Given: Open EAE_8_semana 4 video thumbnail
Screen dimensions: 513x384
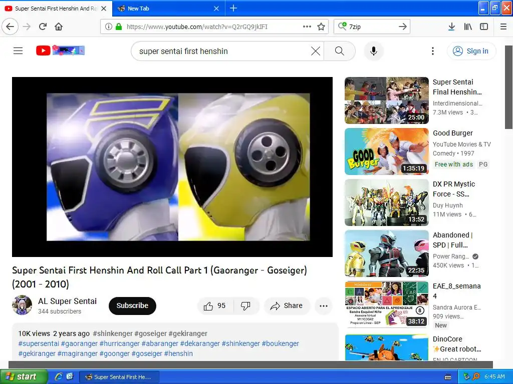Looking at the screenshot, I should point(386,304).
